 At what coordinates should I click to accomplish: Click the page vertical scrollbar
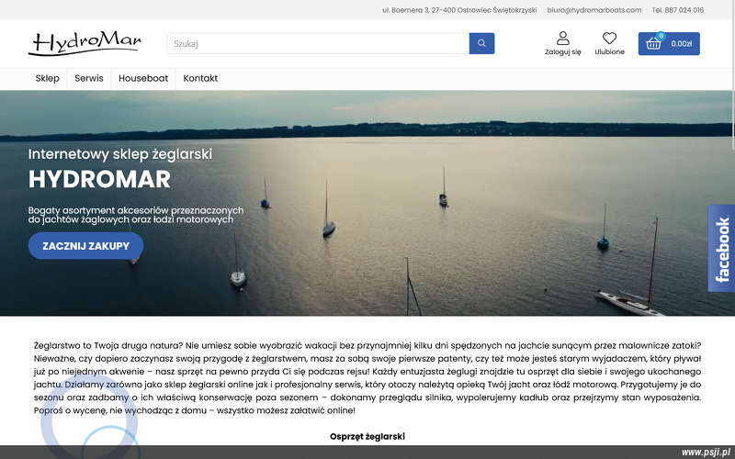[732, 75]
